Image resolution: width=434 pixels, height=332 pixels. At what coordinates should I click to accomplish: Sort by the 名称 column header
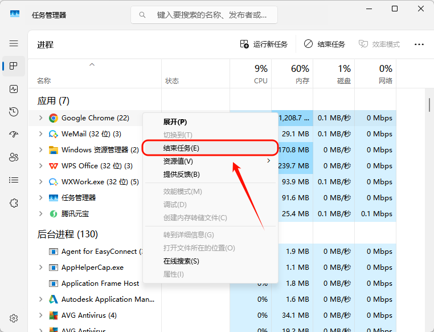point(95,74)
